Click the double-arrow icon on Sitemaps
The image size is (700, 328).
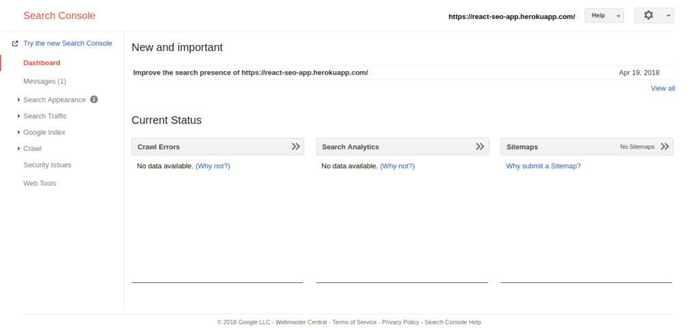664,146
